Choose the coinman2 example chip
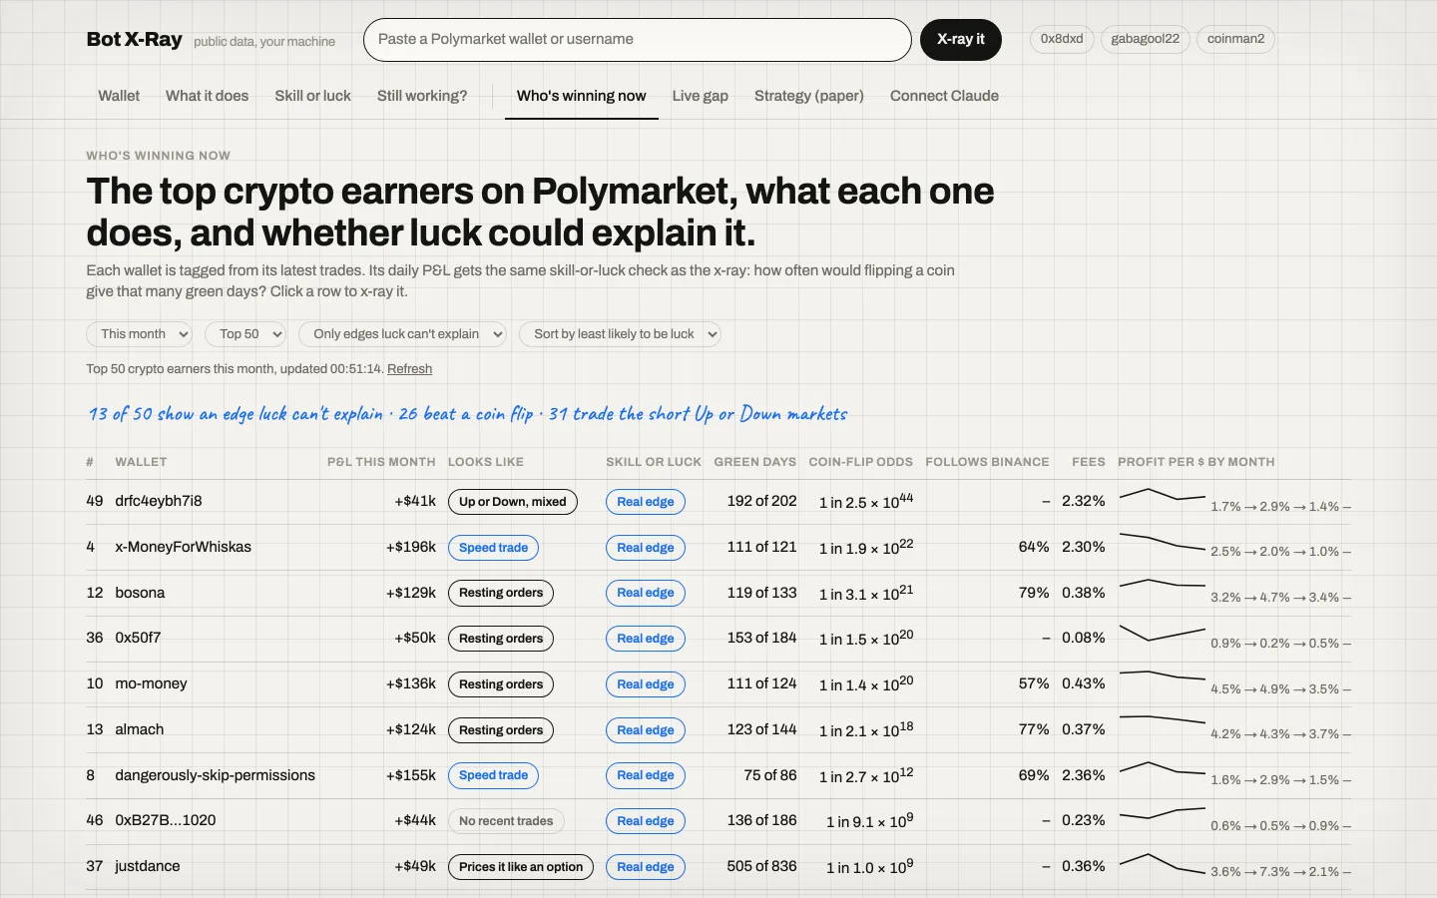 (x=1235, y=39)
